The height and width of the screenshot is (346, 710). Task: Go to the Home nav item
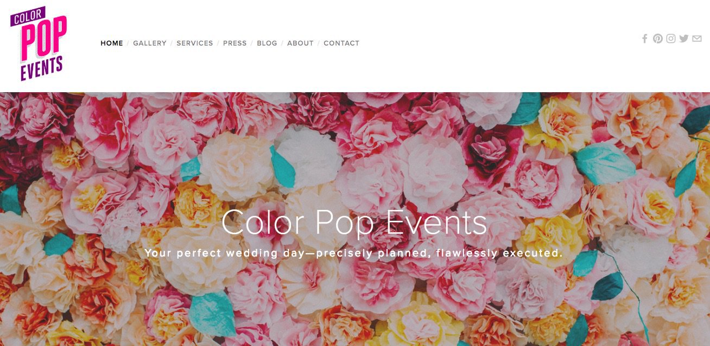coord(112,43)
